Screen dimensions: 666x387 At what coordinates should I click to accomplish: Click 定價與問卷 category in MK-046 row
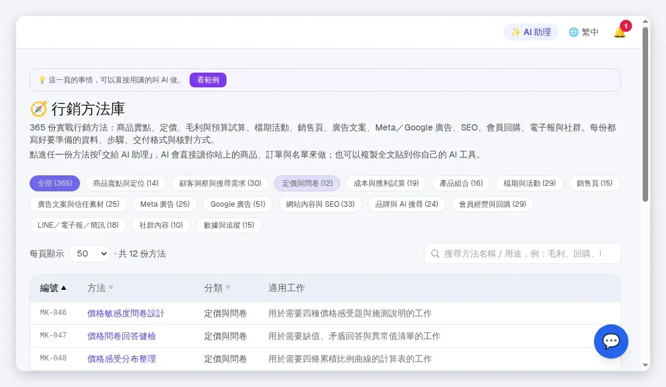pyautogui.click(x=225, y=314)
